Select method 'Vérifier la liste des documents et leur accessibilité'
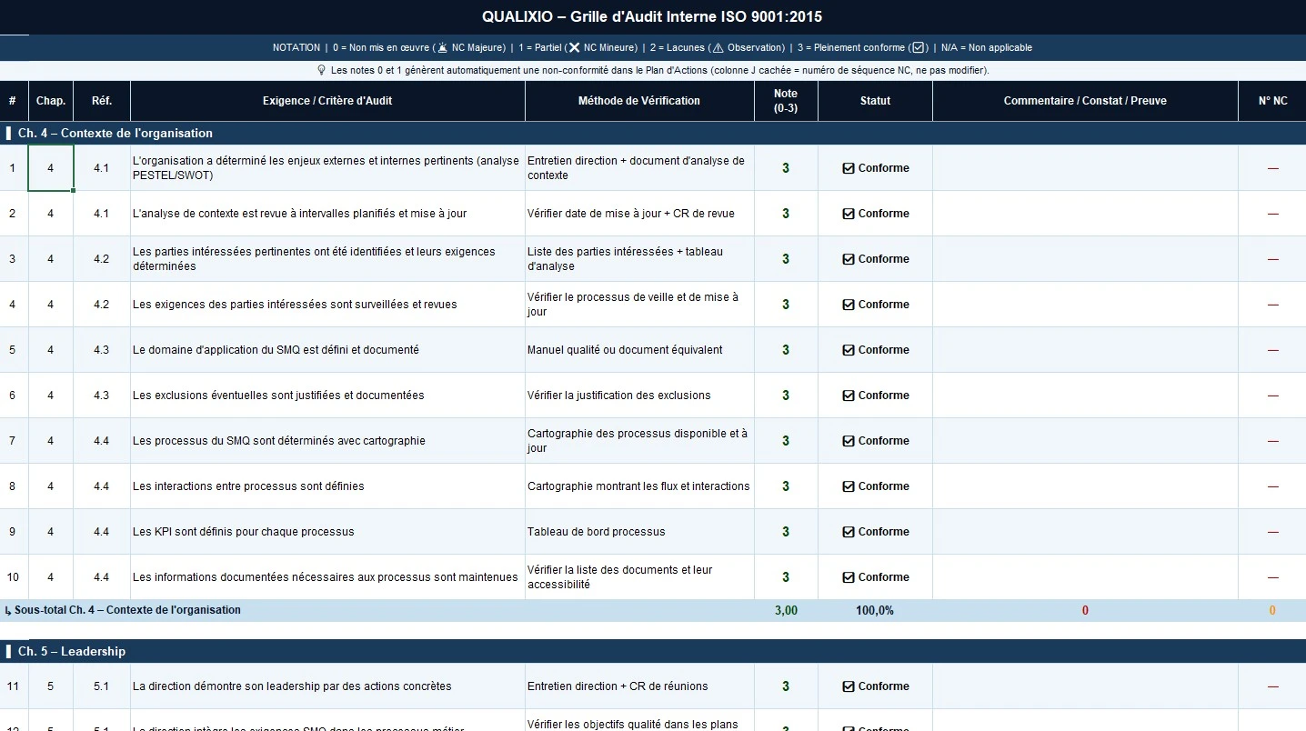This screenshot has height=731, width=1306. pyautogui.click(x=639, y=577)
